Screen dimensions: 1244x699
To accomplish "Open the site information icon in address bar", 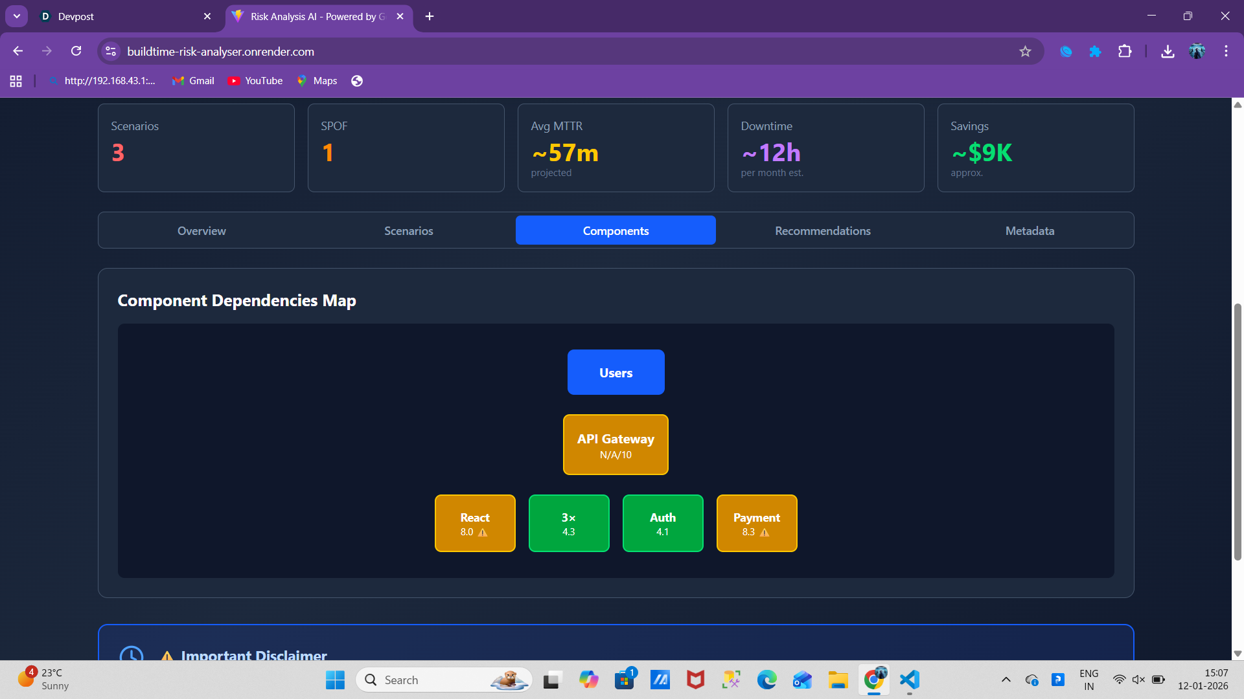I will pyautogui.click(x=111, y=52).
